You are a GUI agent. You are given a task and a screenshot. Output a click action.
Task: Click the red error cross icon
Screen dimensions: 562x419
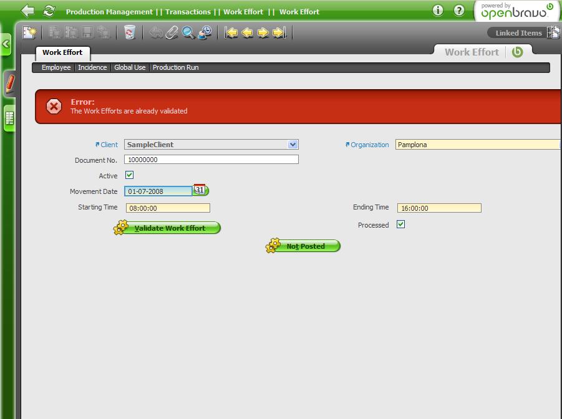tap(54, 107)
